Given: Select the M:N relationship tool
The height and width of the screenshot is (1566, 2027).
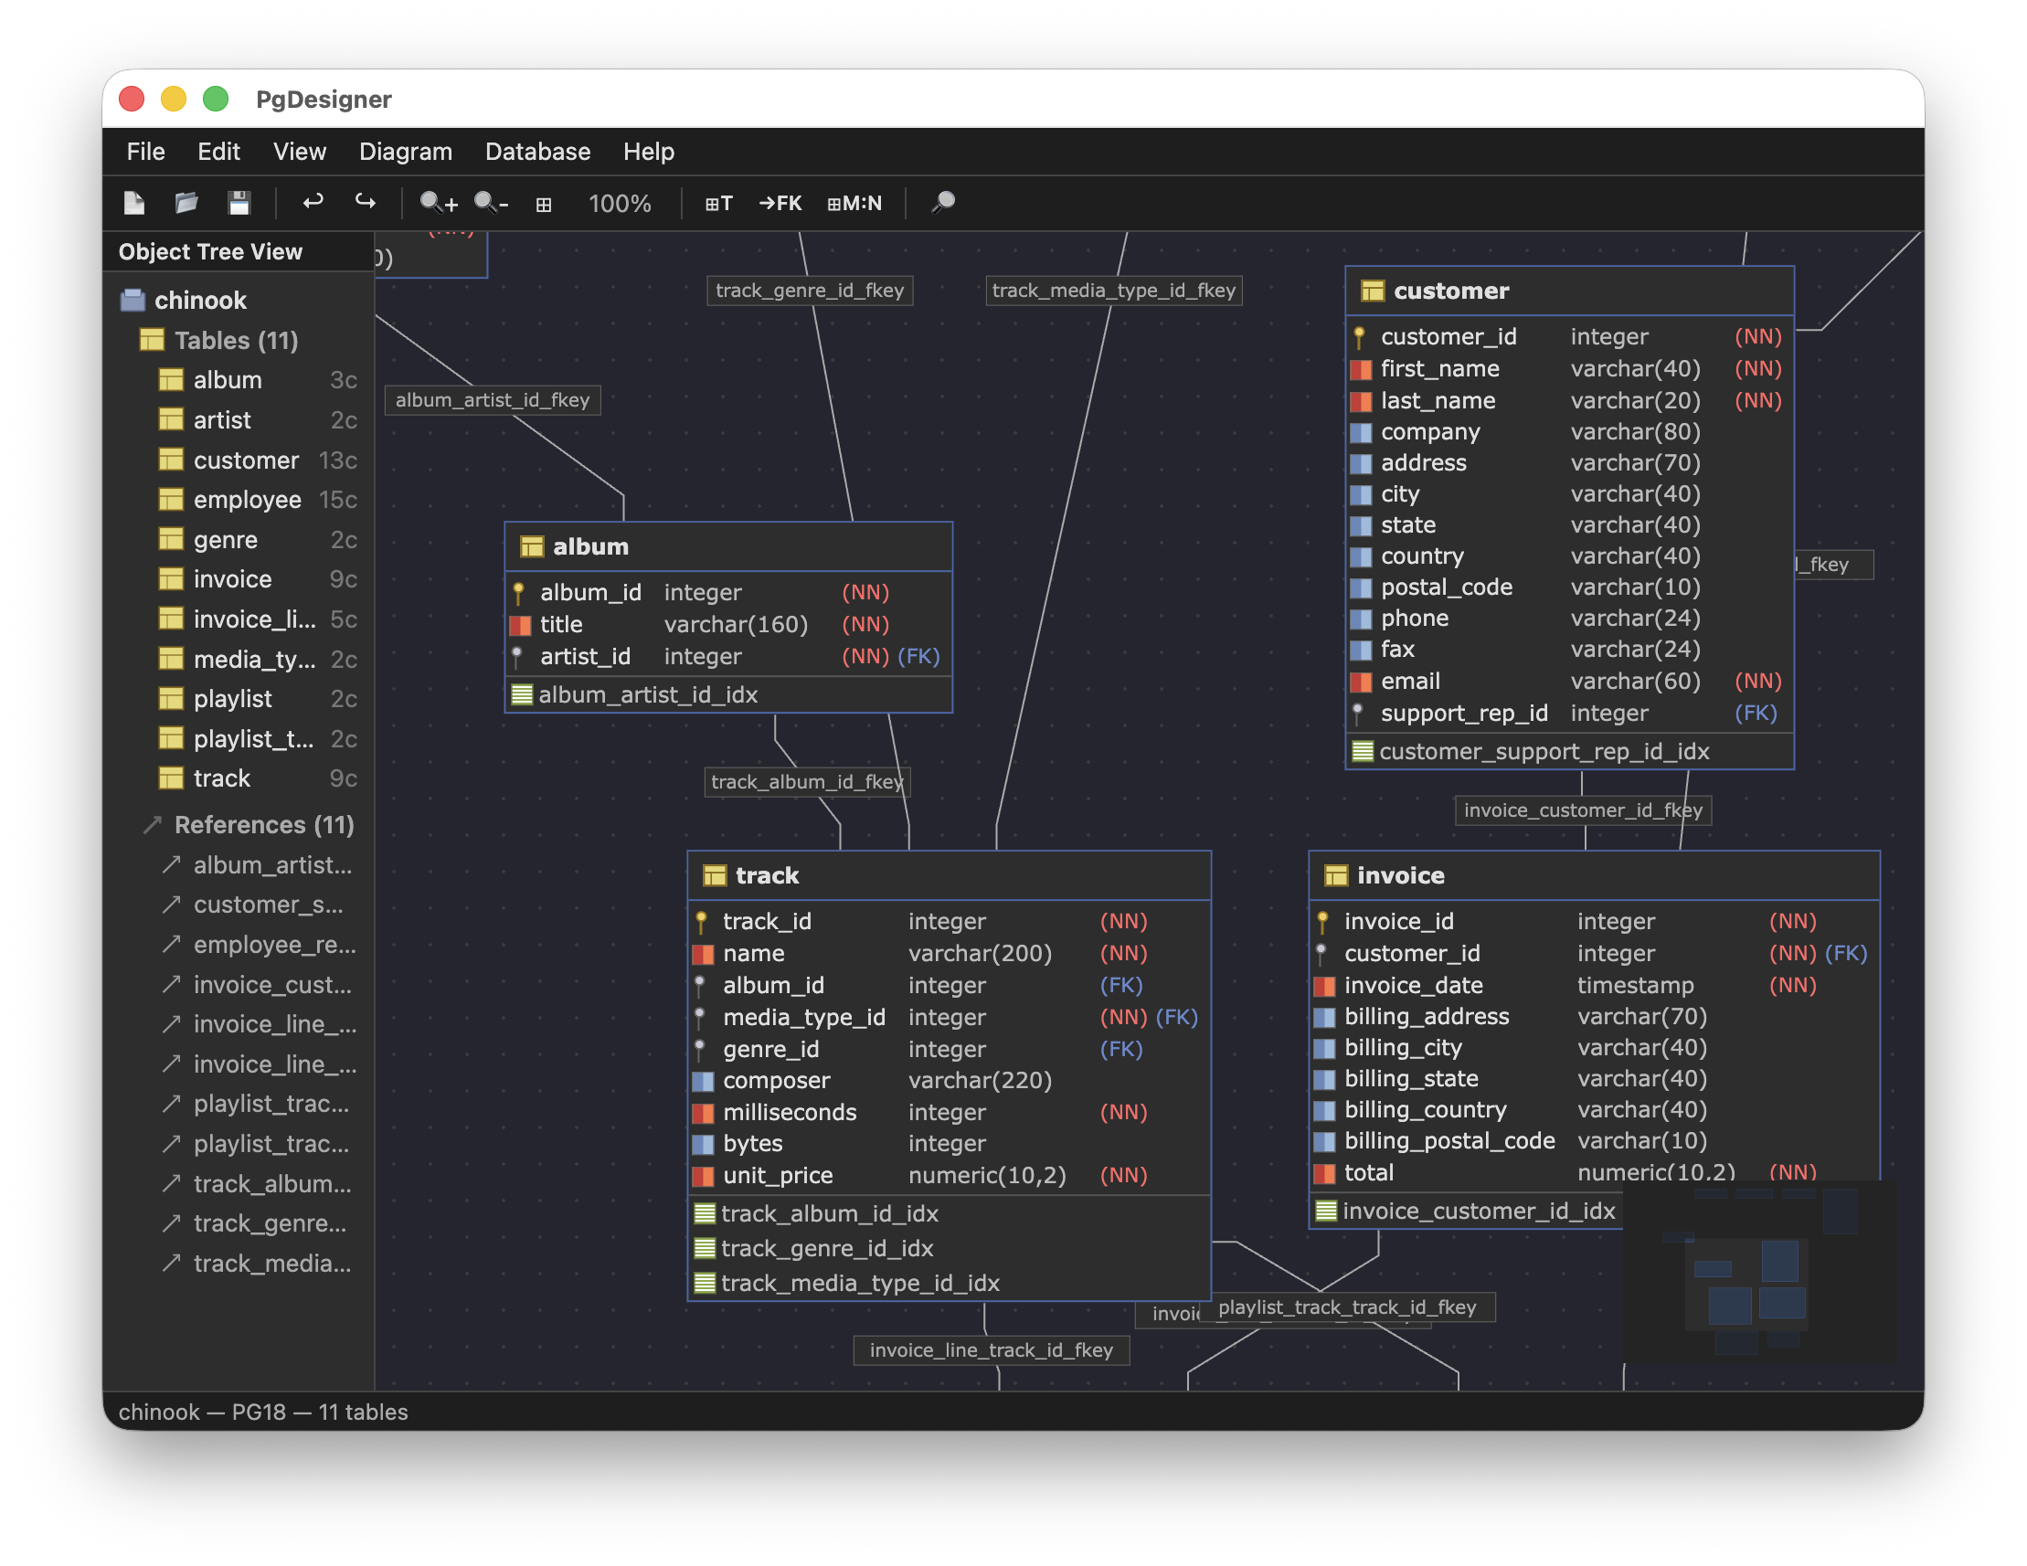Looking at the screenshot, I should click(854, 202).
